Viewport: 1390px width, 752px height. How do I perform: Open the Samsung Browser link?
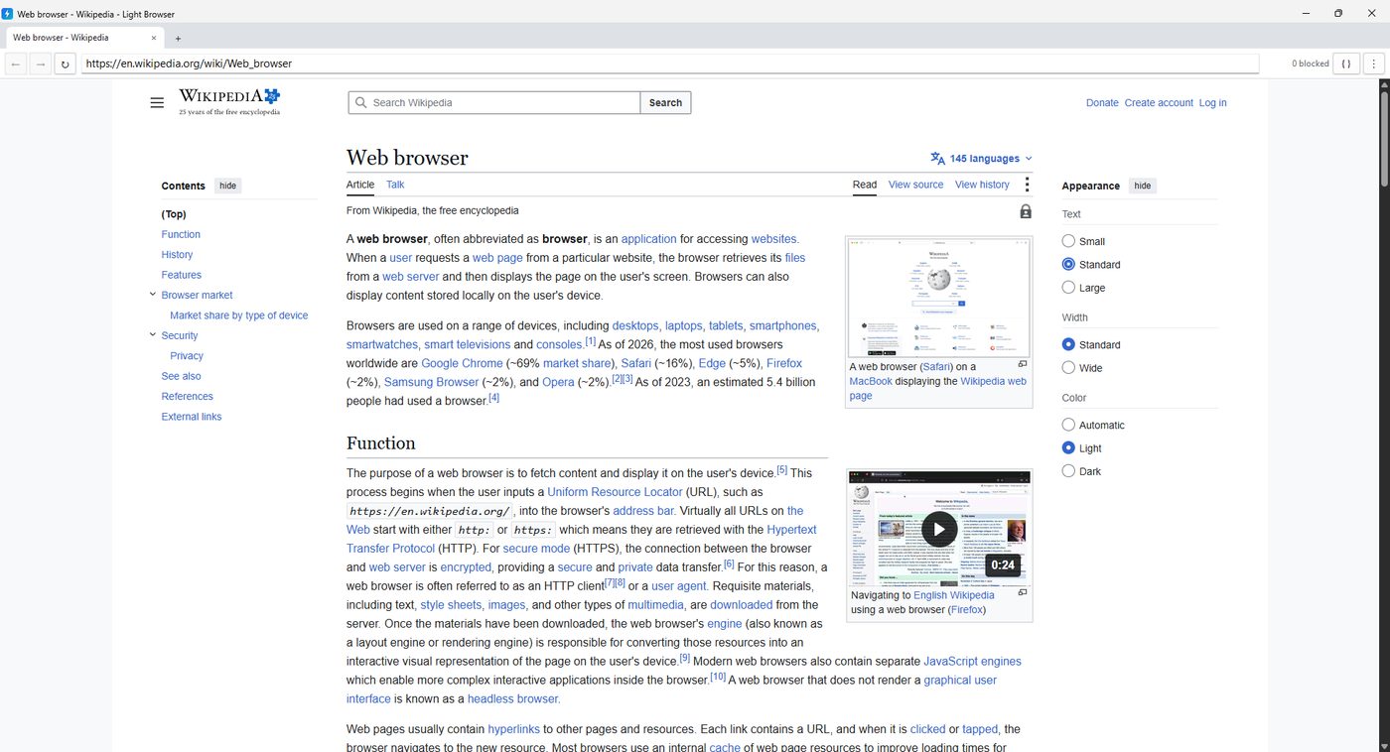(x=431, y=382)
